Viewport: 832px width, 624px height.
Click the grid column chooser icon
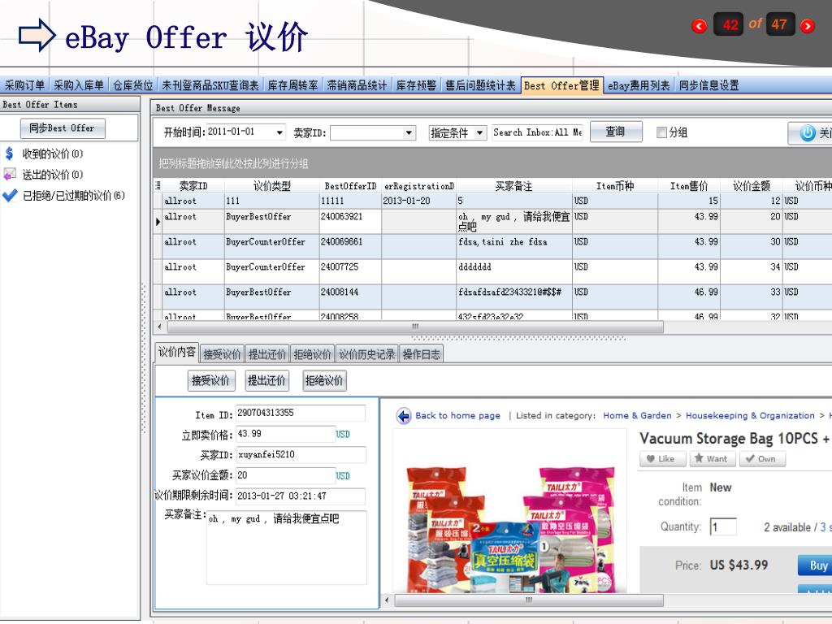158,186
